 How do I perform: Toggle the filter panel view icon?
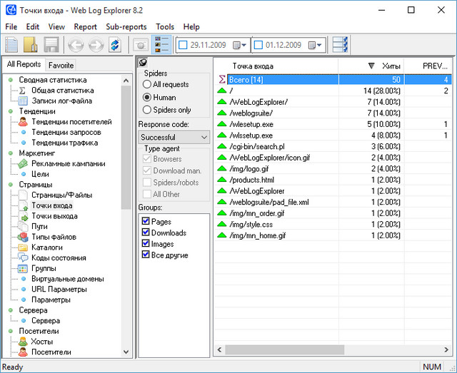pyautogui.click(x=162, y=46)
